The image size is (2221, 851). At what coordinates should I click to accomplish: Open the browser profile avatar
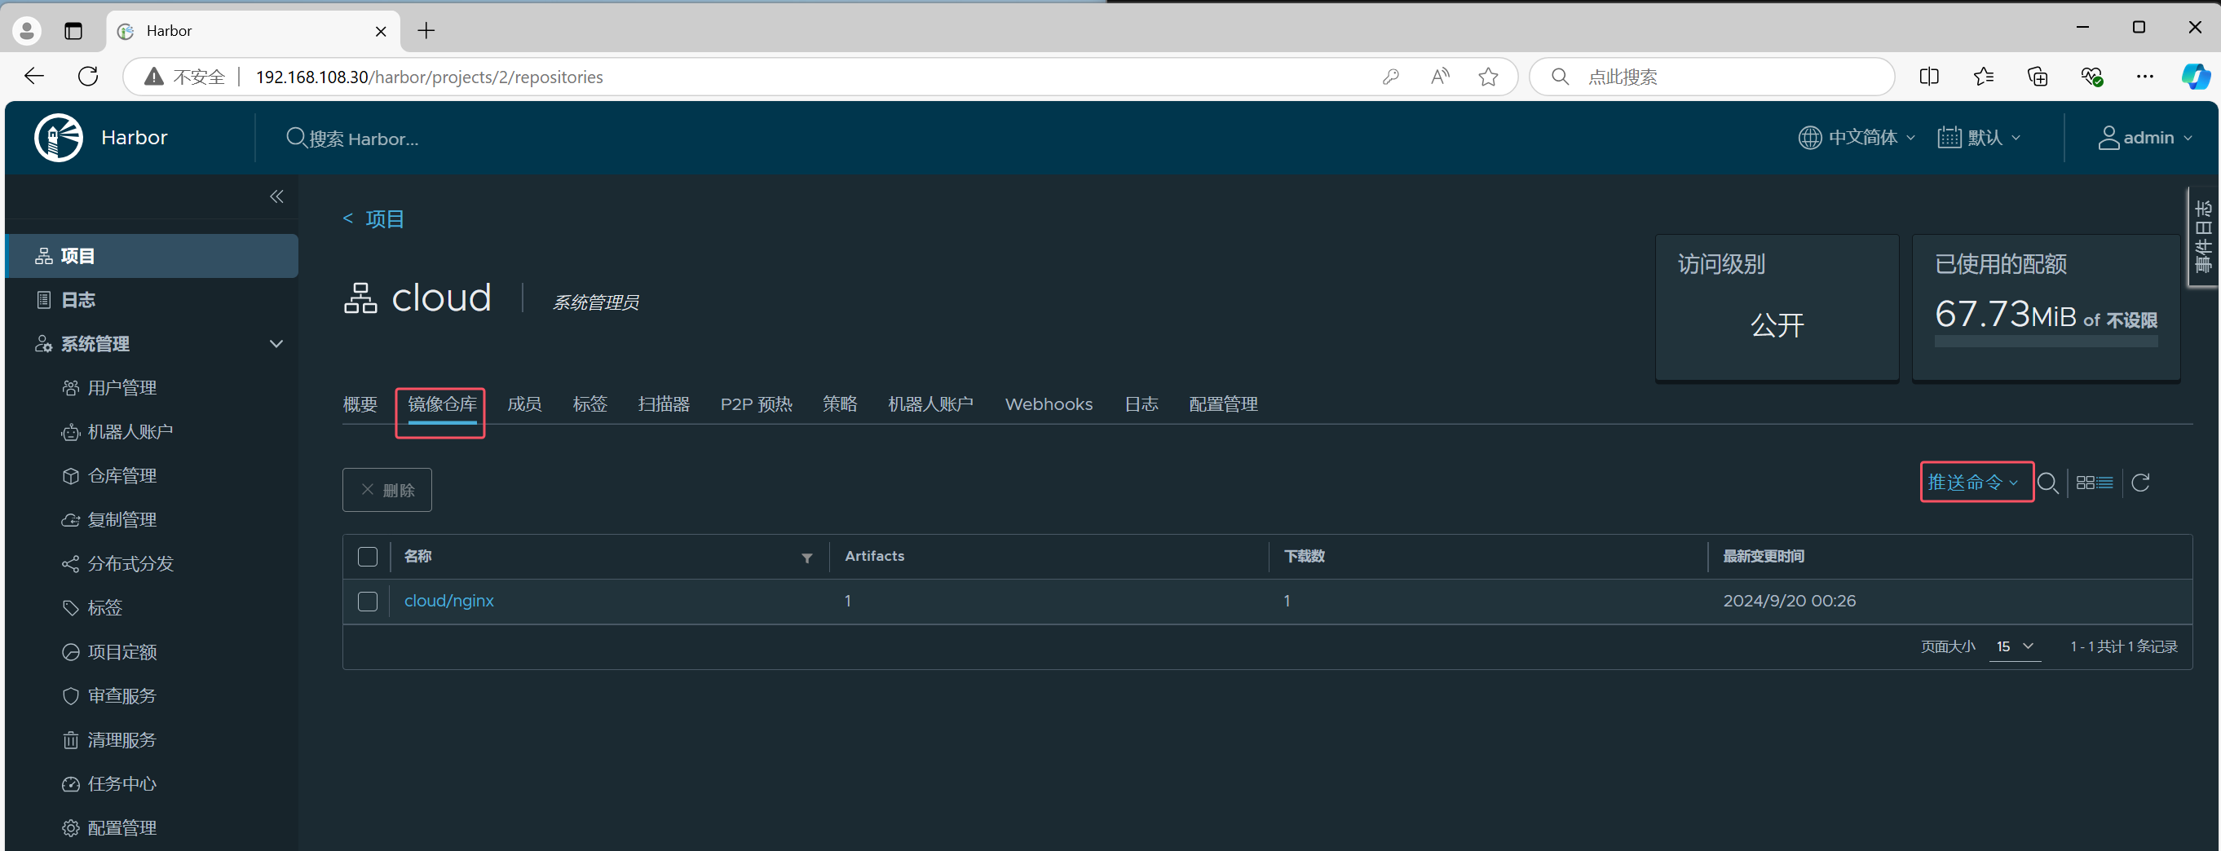tap(27, 31)
